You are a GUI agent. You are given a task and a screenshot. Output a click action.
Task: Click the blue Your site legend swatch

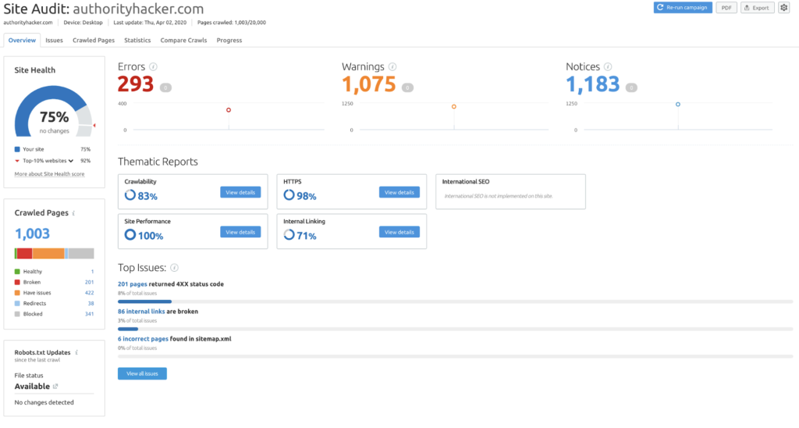tap(17, 149)
